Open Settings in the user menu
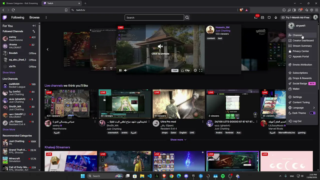The width and height of the screenshot is (320, 180). point(302,97)
